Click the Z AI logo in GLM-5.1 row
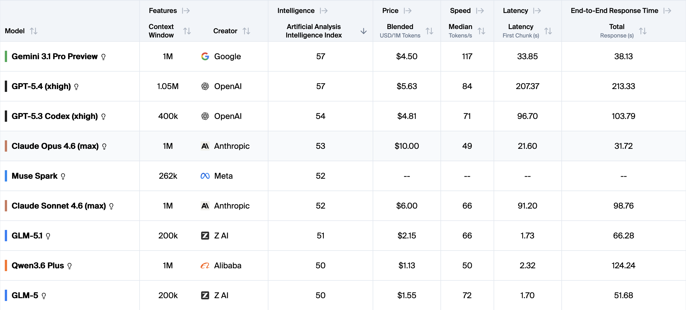 (205, 236)
